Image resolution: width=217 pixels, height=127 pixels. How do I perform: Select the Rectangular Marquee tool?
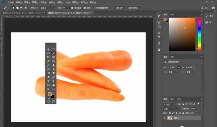(53, 49)
